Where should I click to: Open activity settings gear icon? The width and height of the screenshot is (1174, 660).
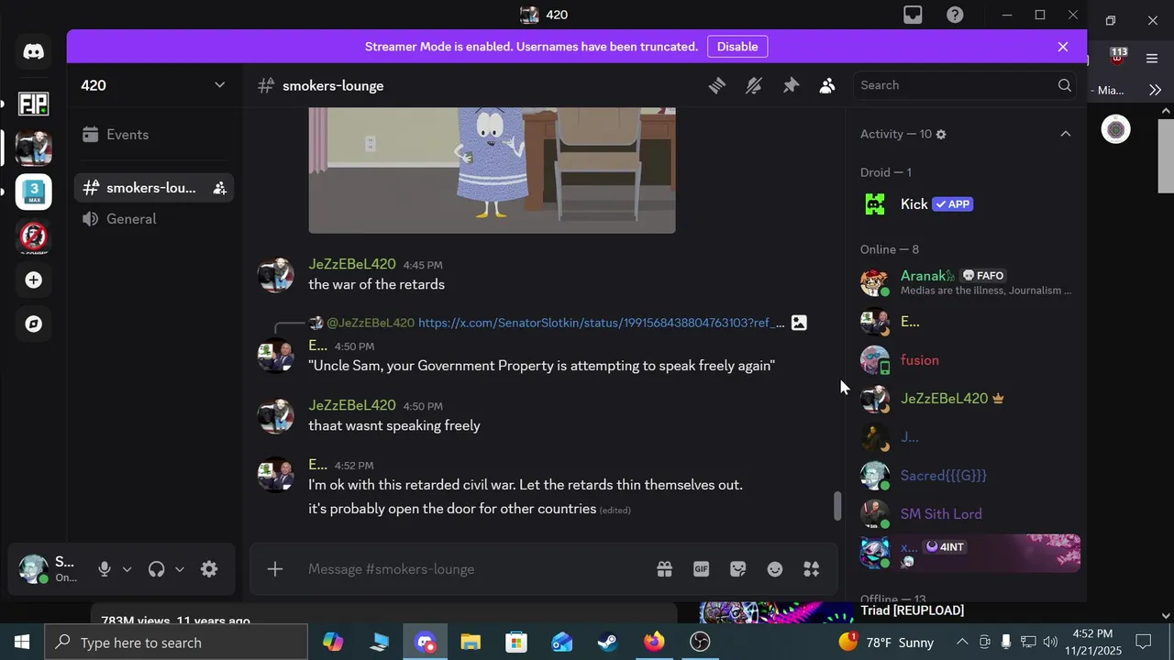(941, 134)
